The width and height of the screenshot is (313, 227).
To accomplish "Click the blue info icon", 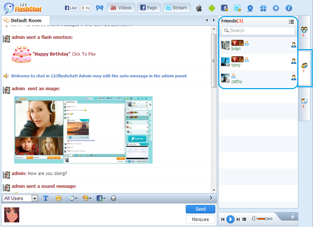I will (x=289, y=8).
